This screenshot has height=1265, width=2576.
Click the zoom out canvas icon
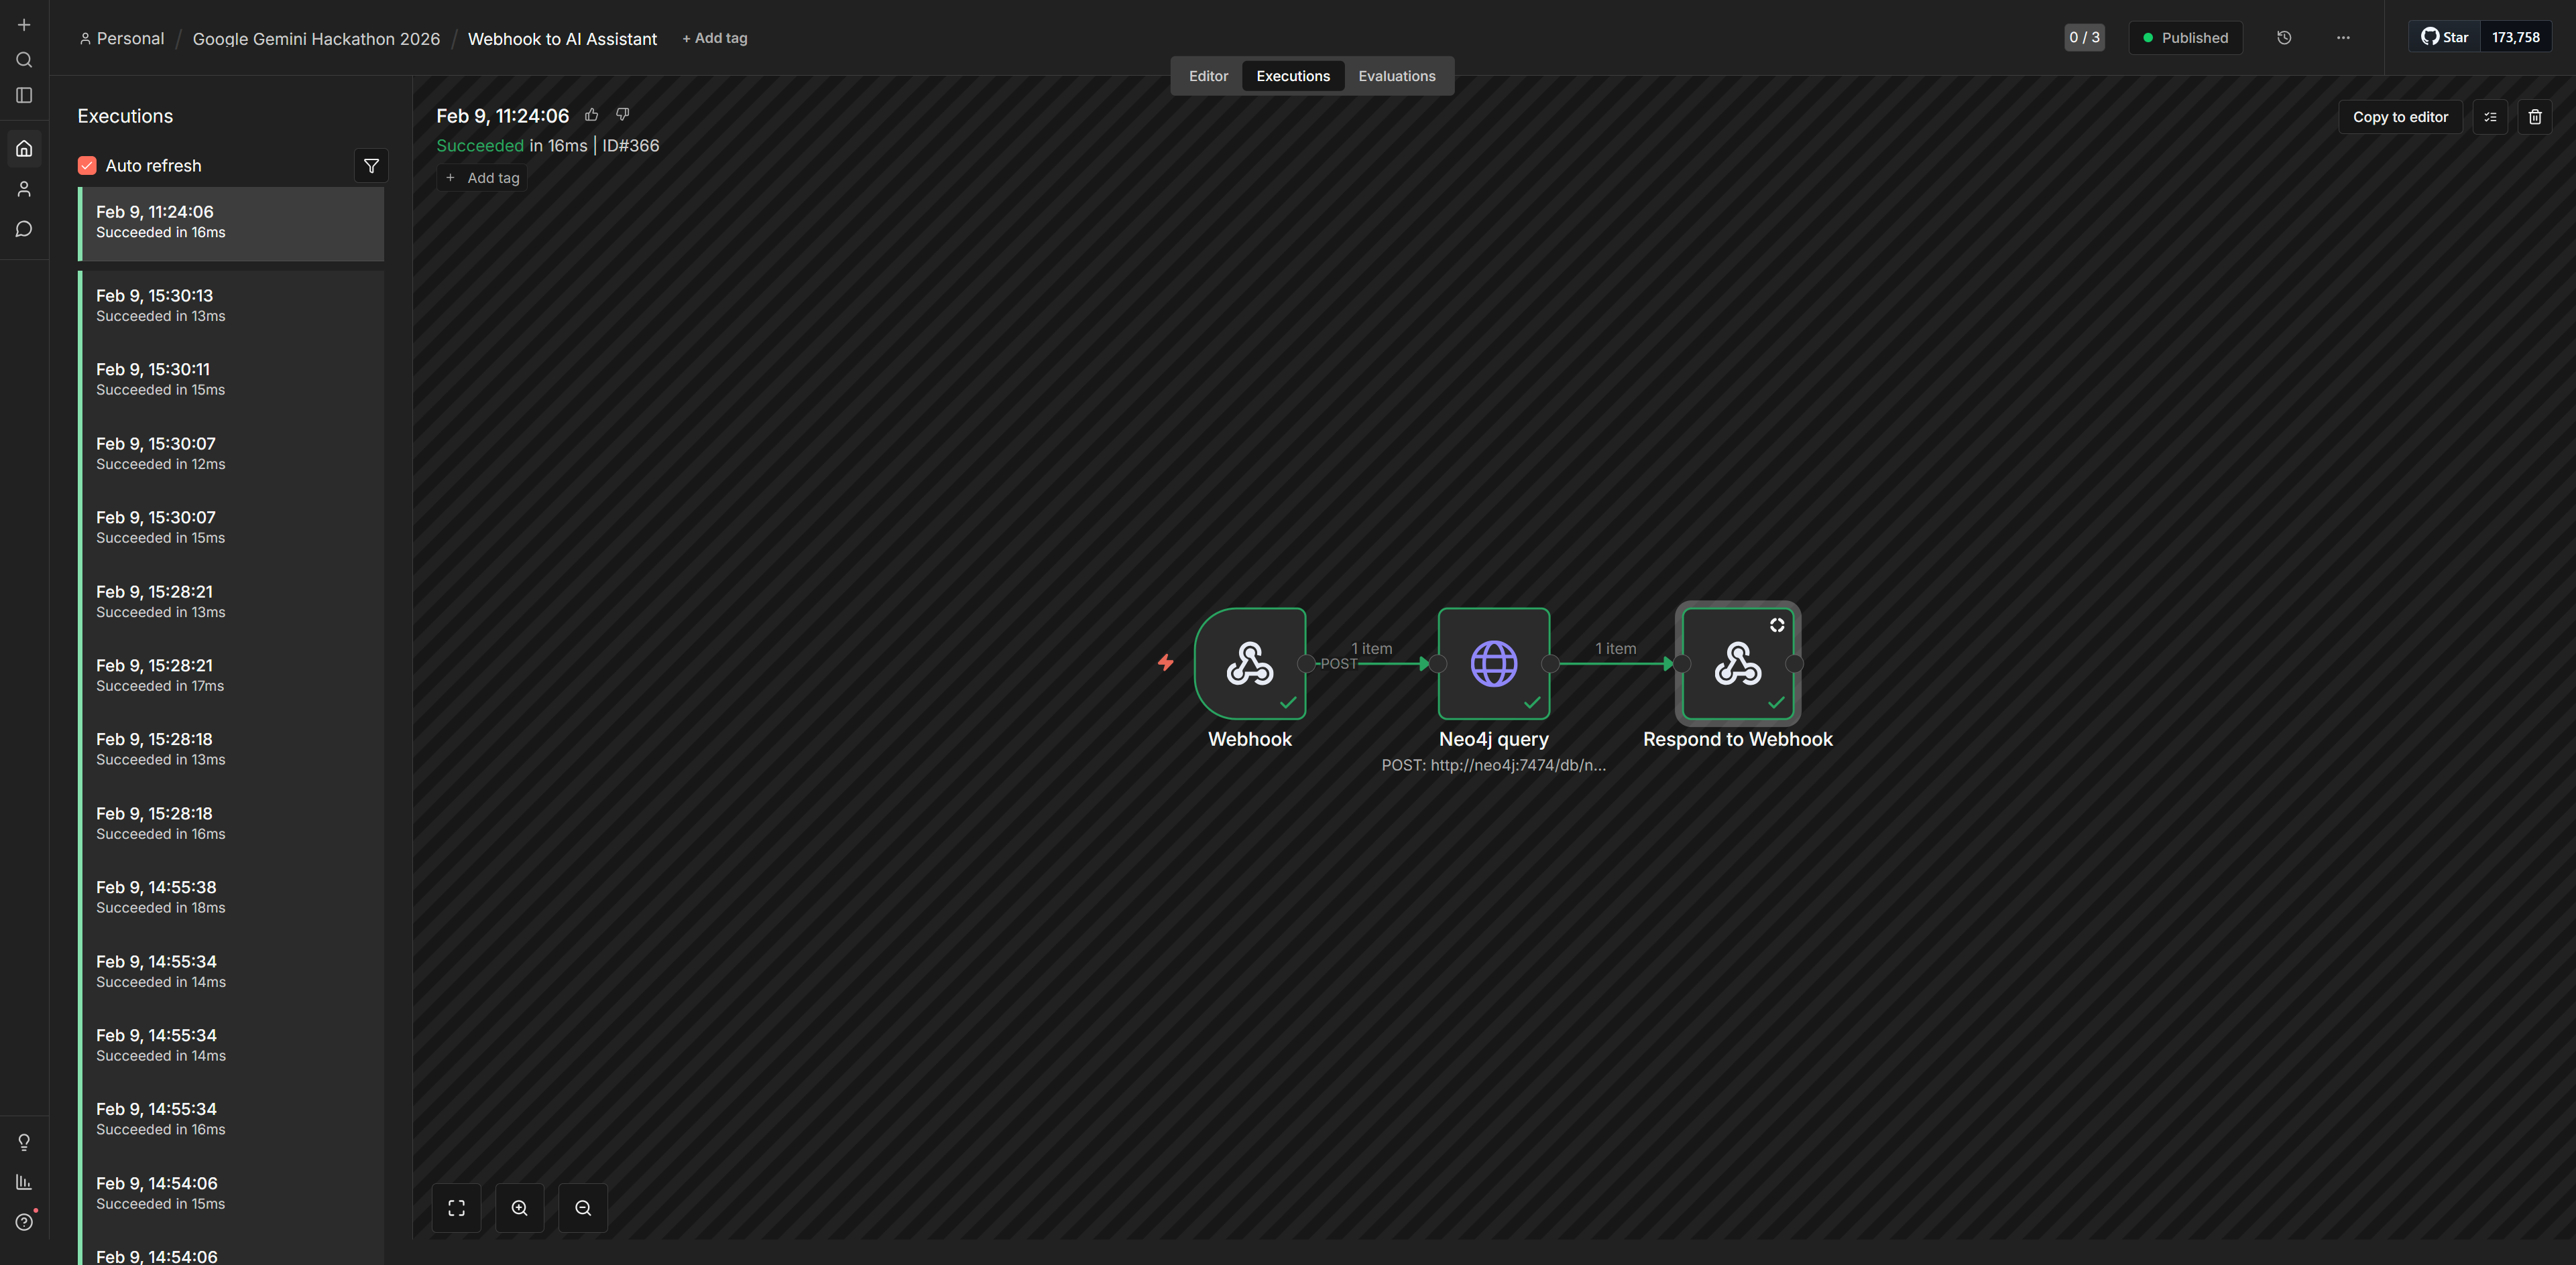[583, 1208]
